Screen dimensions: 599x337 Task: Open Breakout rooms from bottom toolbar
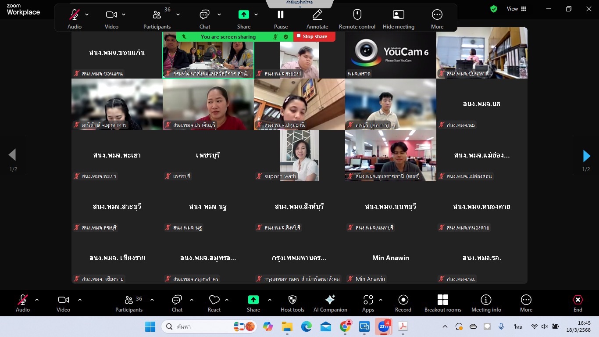(443, 300)
